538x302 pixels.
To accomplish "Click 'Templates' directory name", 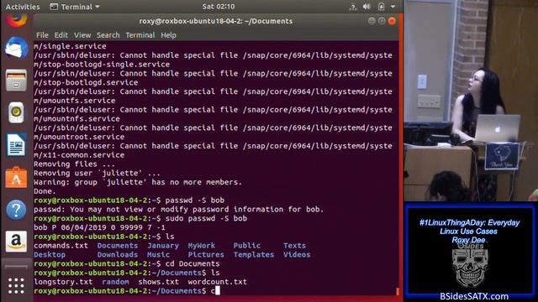I will coord(254,255).
